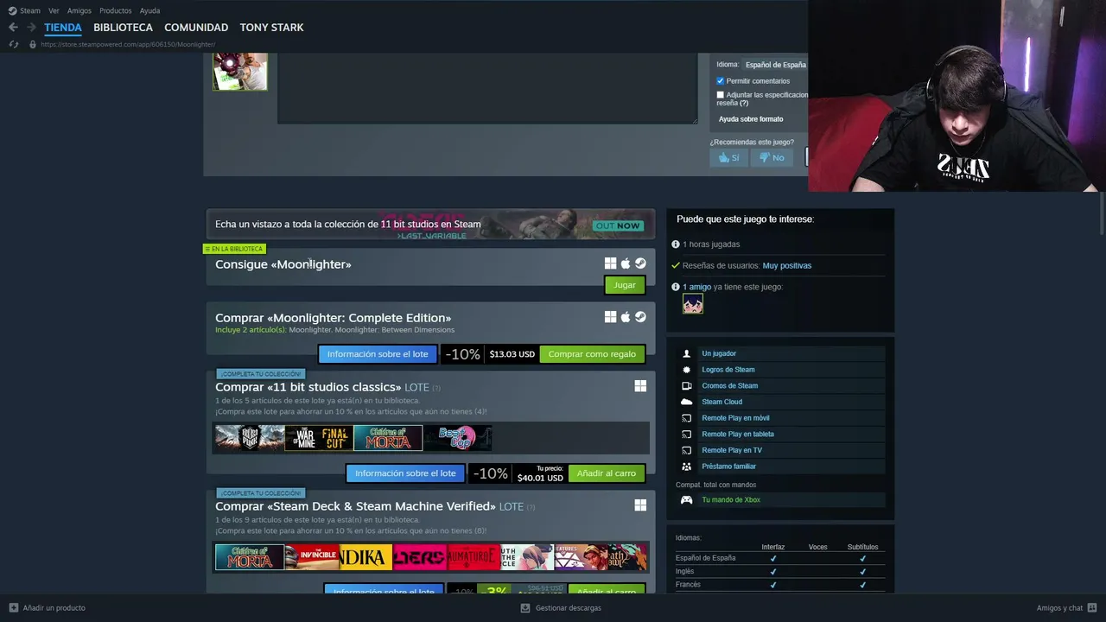
Task: Open Información sobre el lote for 11 bit classics
Action: (405, 473)
